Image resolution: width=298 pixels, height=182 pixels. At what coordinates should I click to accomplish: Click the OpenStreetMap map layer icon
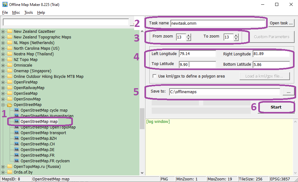(17, 121)
